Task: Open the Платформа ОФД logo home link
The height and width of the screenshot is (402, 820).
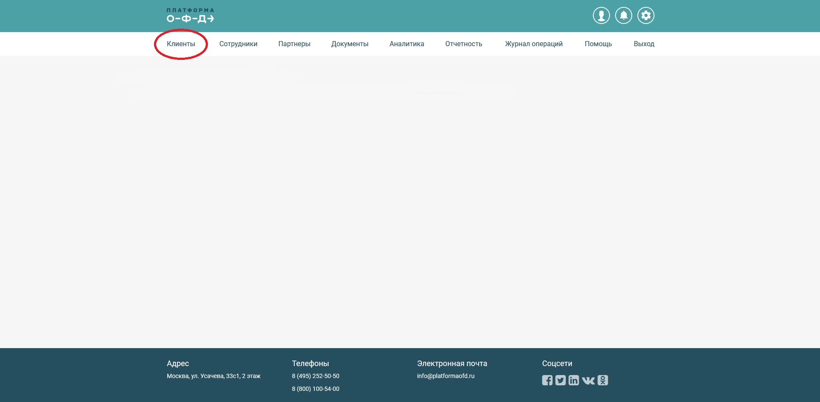Action: click(x=190, y=15)
